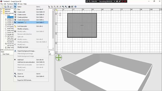Choose Create rooms in Plan menu
This screenshot has width=162, height=91.
tap(31, 15)
